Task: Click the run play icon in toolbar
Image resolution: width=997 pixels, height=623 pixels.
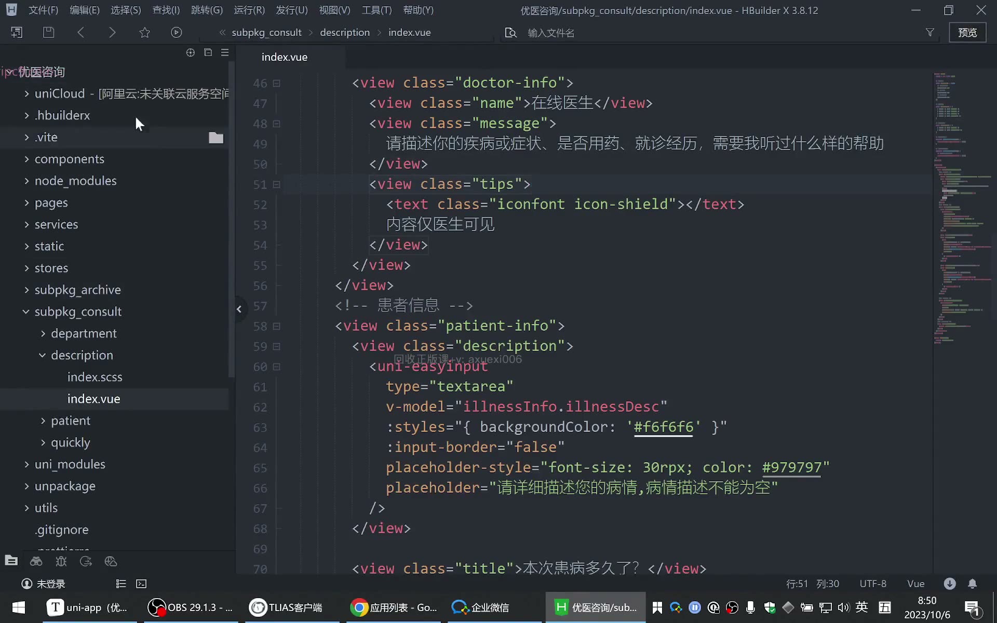Action: [x=177, y=32]
